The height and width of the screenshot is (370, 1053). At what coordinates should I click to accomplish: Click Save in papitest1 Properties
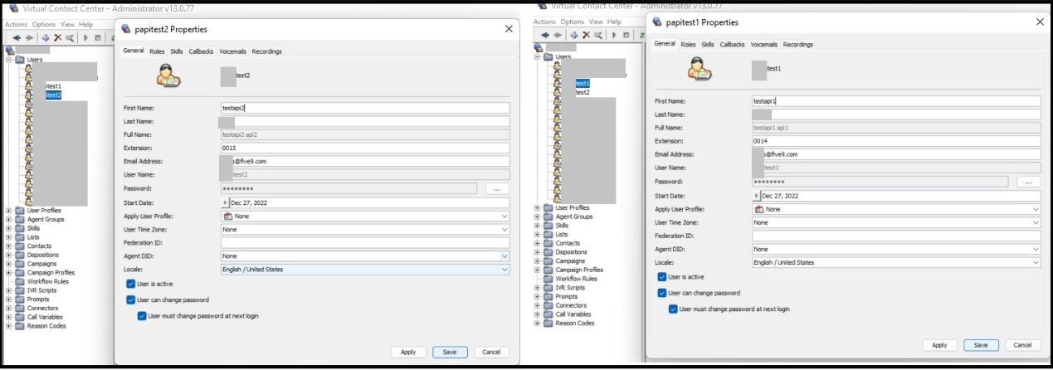coord(980,345)
